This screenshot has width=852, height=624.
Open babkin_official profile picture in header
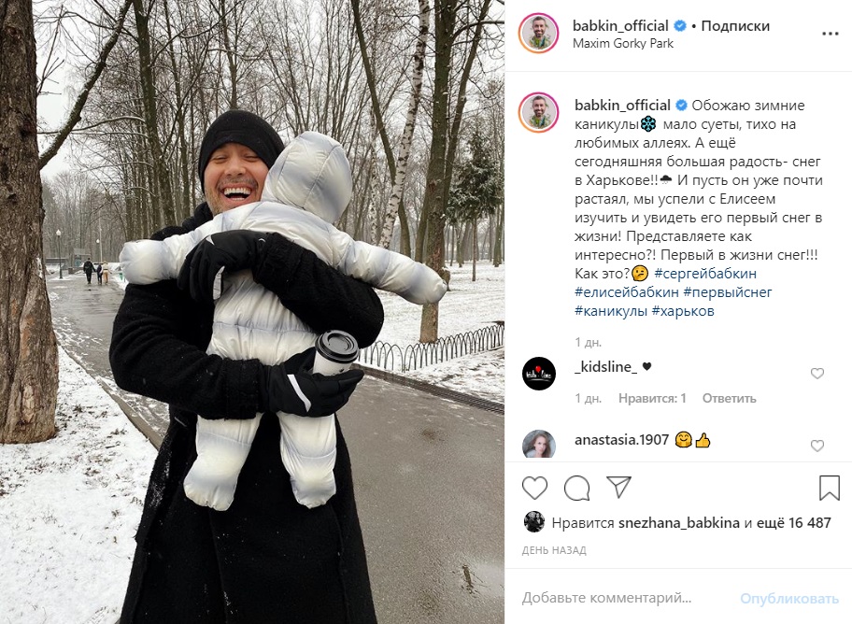[x=538, y=33]
